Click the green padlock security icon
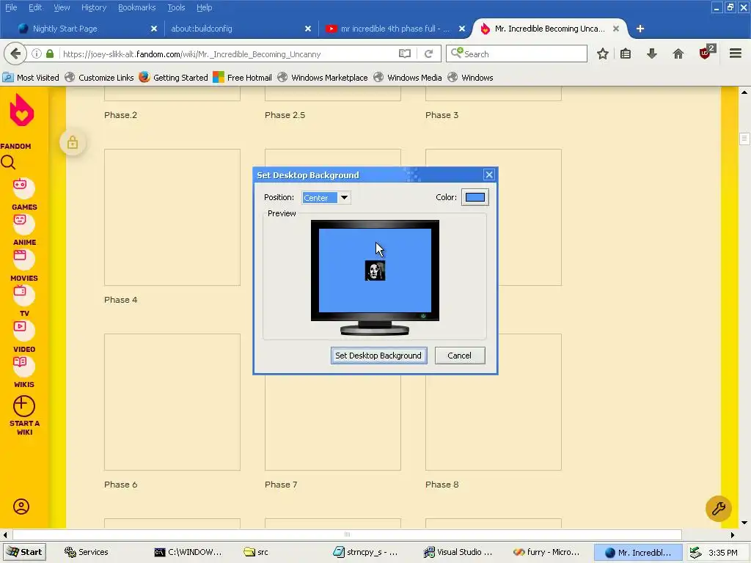 point(50,54)
